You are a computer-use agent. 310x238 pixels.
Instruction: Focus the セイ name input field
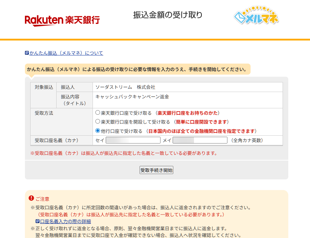coord(133,140)
